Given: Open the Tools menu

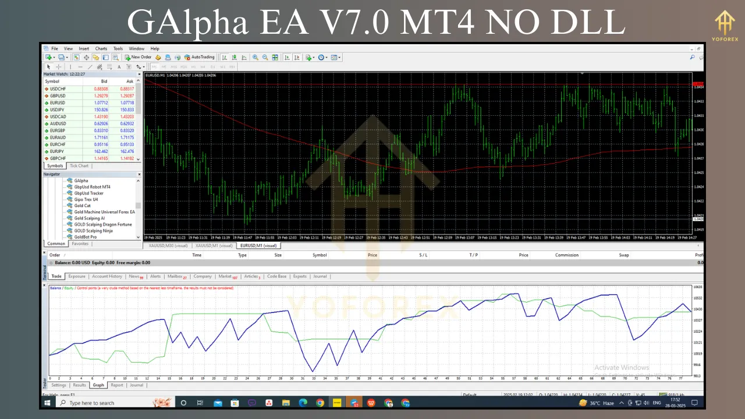Looking at the screenshot, I should [x=118, y=48].
